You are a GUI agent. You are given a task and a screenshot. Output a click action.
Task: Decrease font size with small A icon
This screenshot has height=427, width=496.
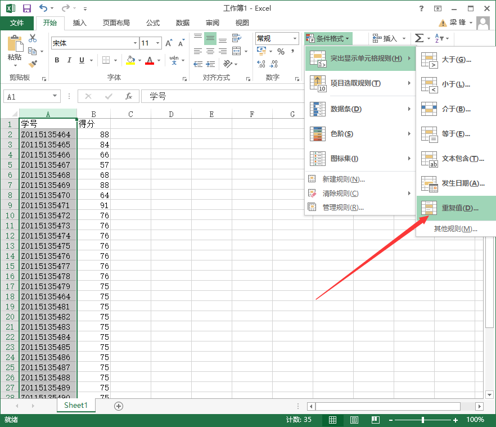[x=181, y=43]
